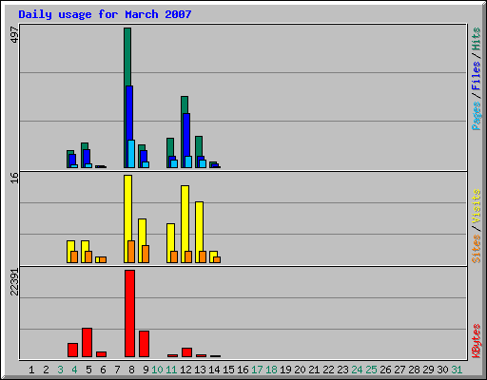Click the 16 visits scale label
Screen dimensions: 487x380
(x=14, y=178)
